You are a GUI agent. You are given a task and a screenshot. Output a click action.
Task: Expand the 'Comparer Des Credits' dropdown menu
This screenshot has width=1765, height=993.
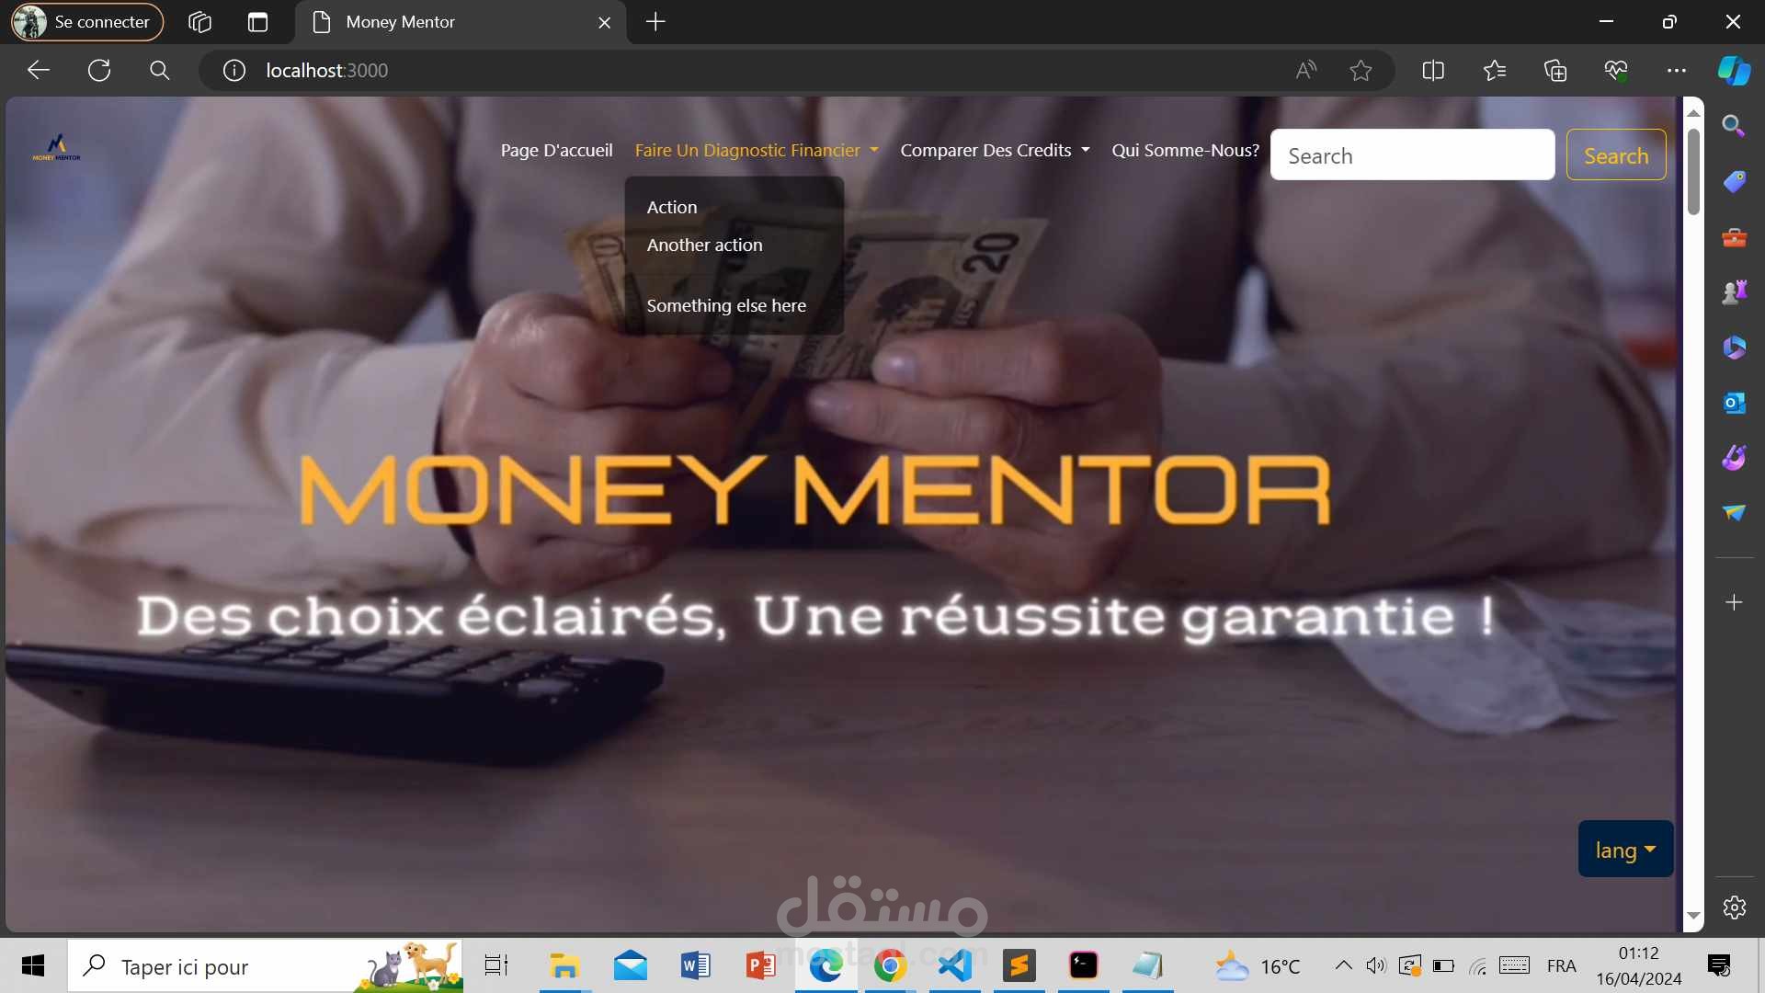pyautogui.click(x=994, y=149)
